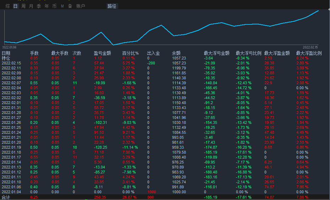Select the 2022.02.15 date row
Image resolution: width=330 pixels, height=200 pixels.
coord(11,63)
